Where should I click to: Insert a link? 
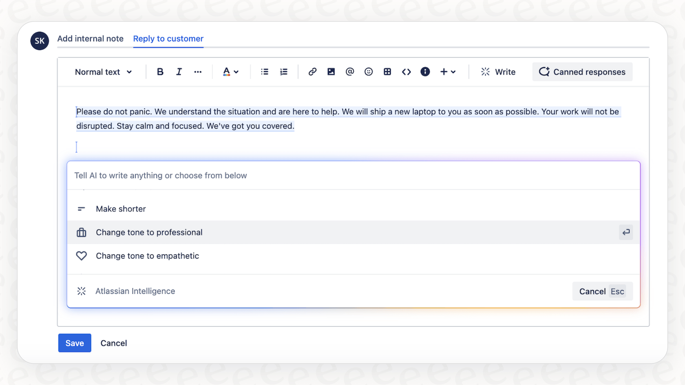click(x=312, y=72)
